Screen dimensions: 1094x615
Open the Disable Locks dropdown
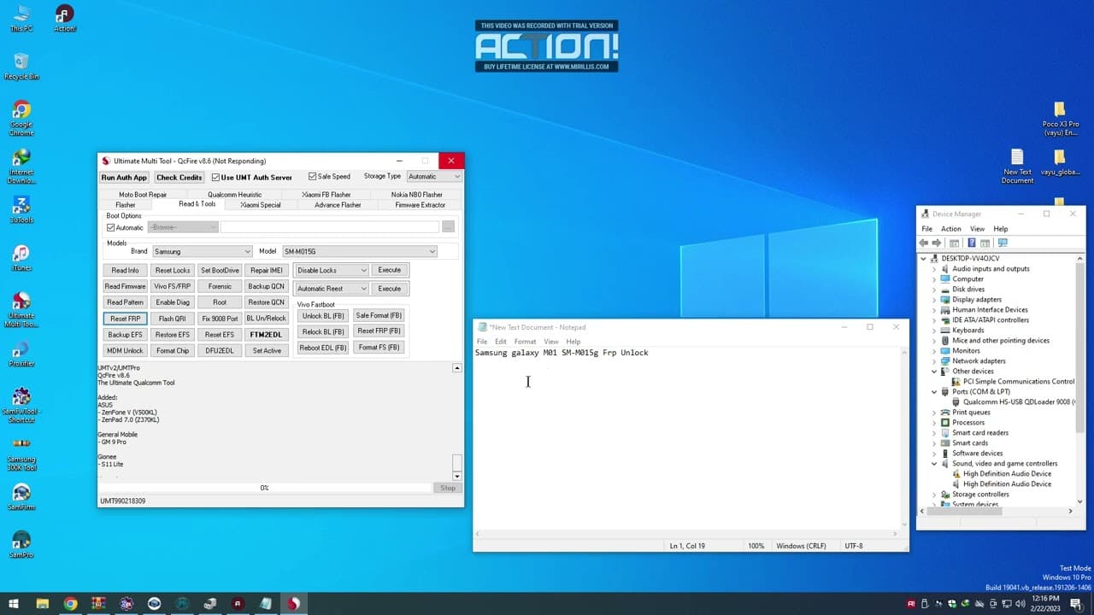click(x=331, y=271)
